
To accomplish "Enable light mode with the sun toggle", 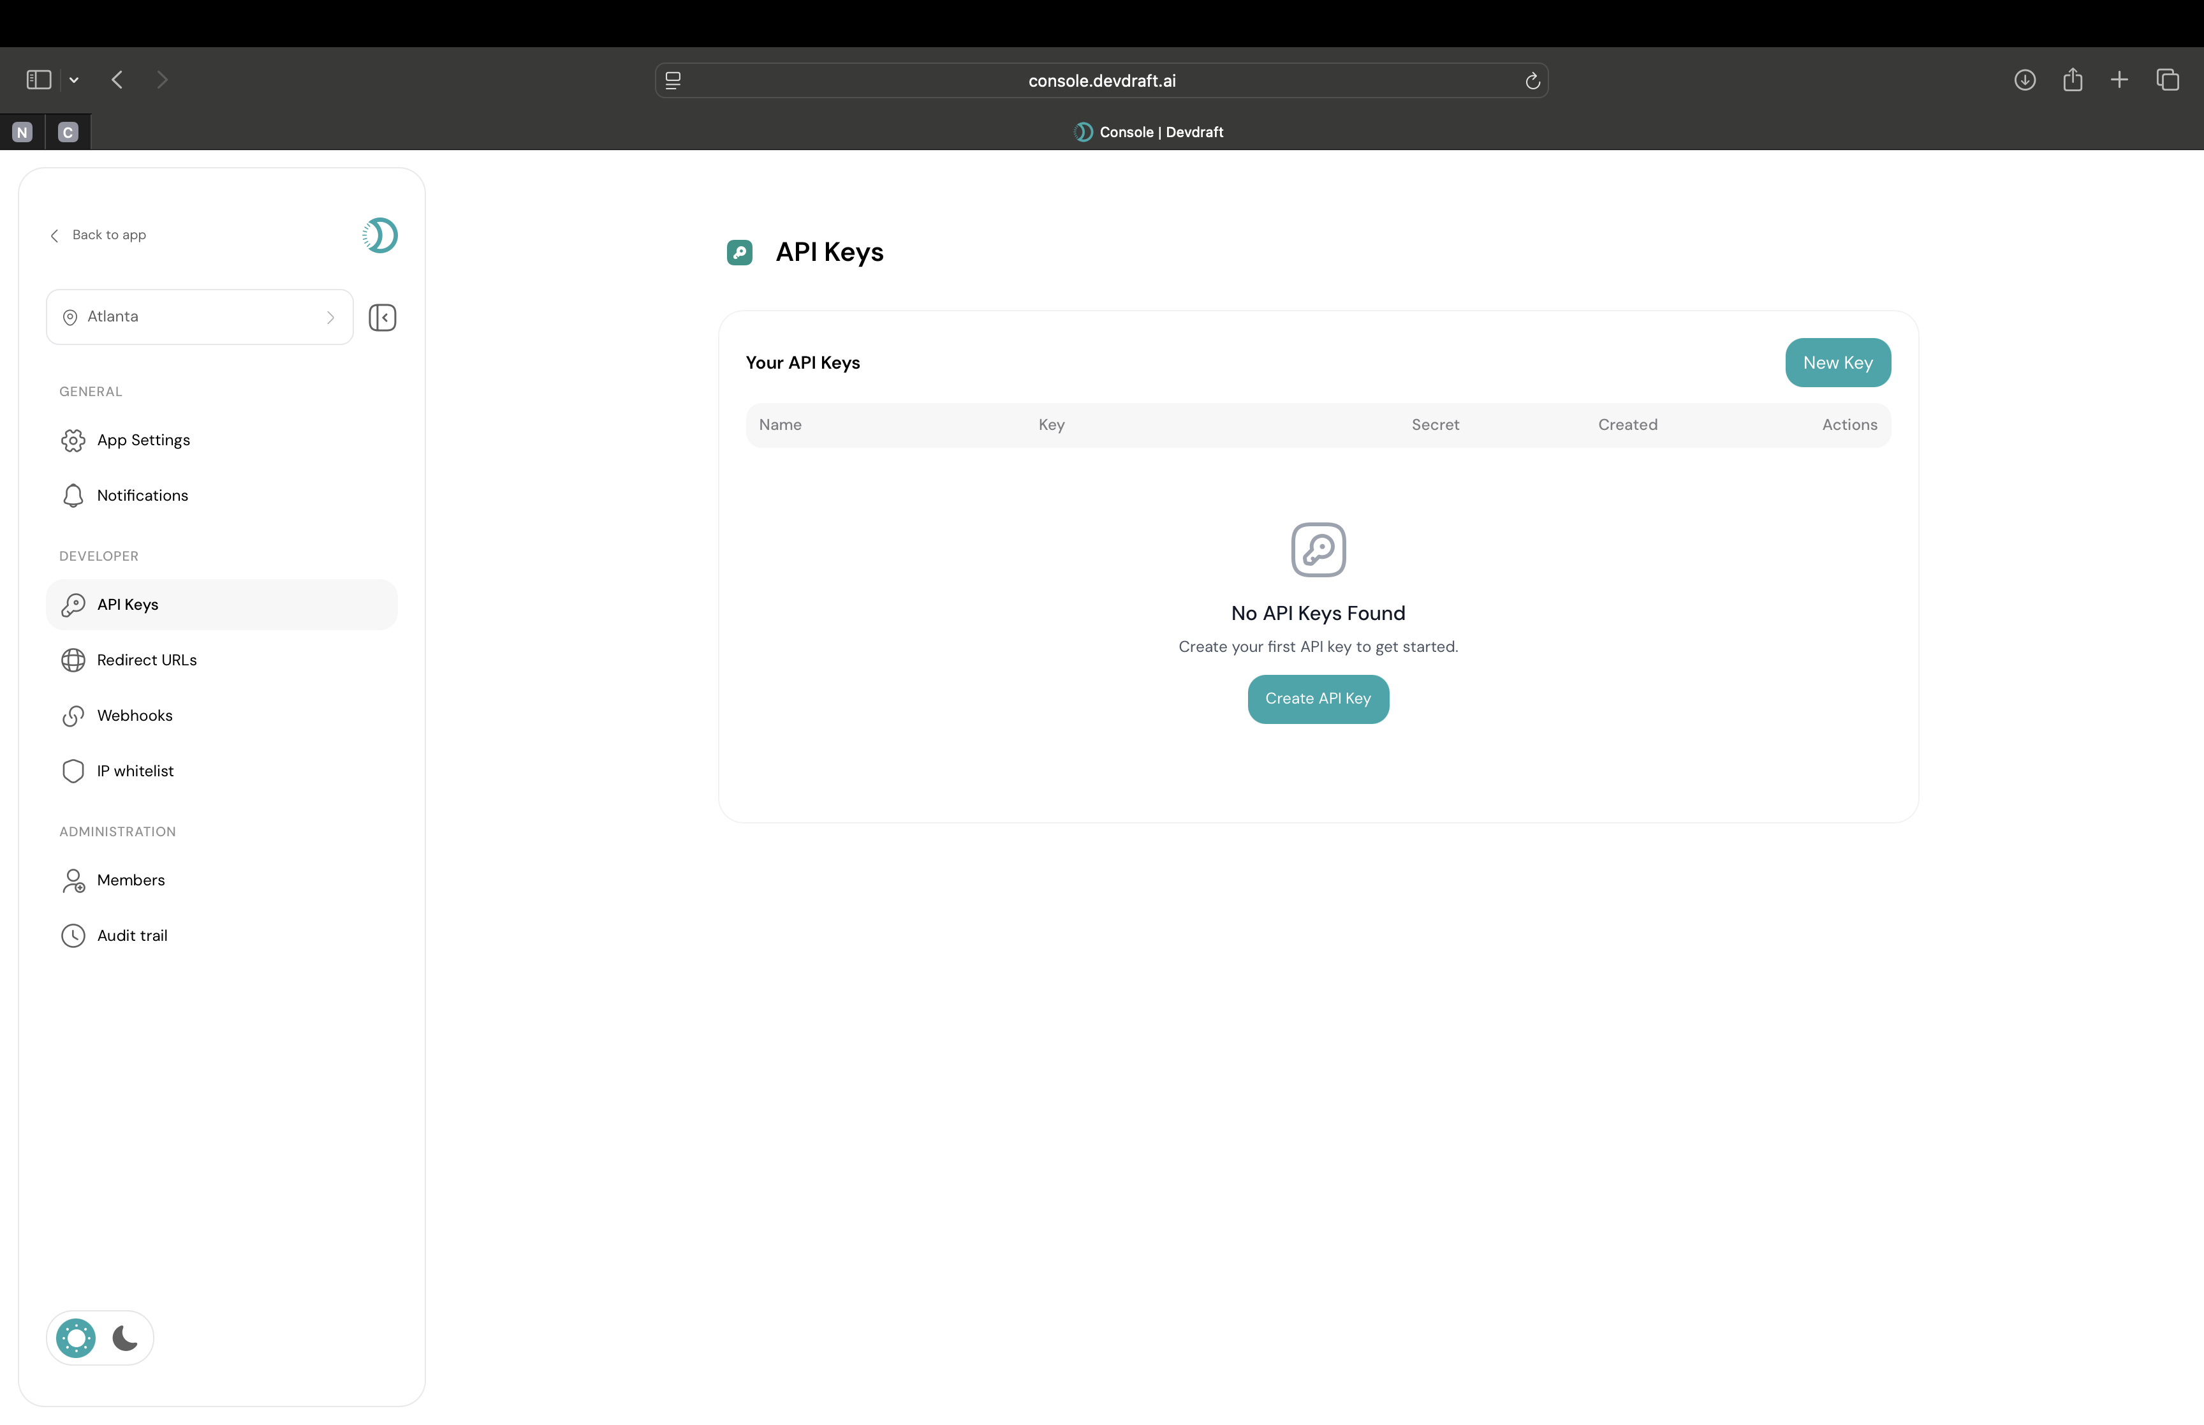I will (75, 1337).
